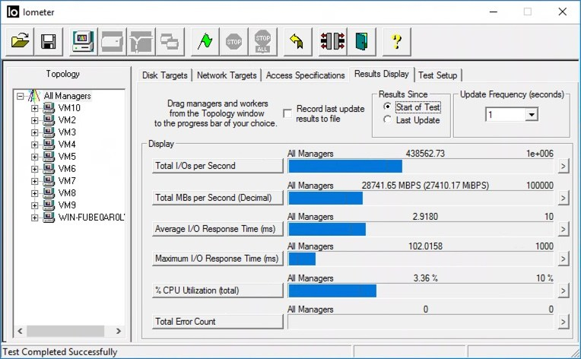Click Average I/O Response Time button

click(x=217, y=229)
